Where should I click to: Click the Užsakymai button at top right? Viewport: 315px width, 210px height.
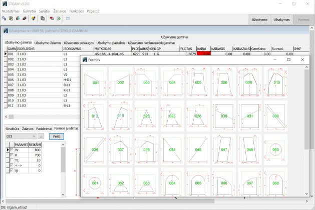pos(260,19)
